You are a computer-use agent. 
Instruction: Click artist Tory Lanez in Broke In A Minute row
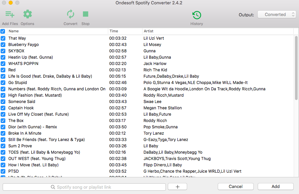pyautogui.click(x=154, y=133)
